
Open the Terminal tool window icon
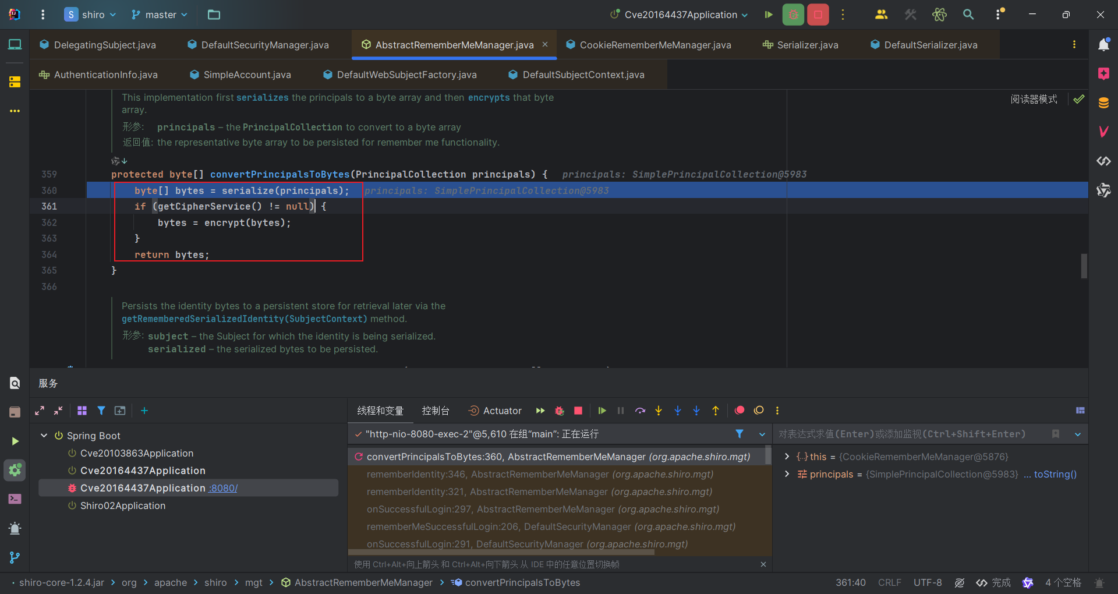[15, 499]
